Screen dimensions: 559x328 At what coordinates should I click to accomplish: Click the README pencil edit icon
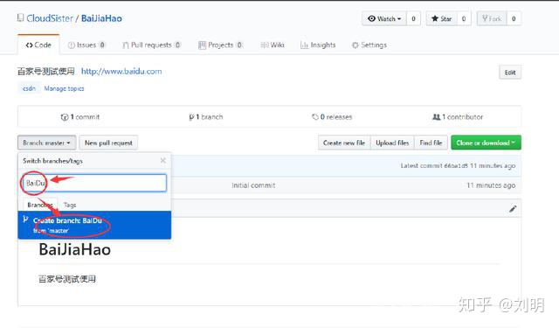click(513, 209)
